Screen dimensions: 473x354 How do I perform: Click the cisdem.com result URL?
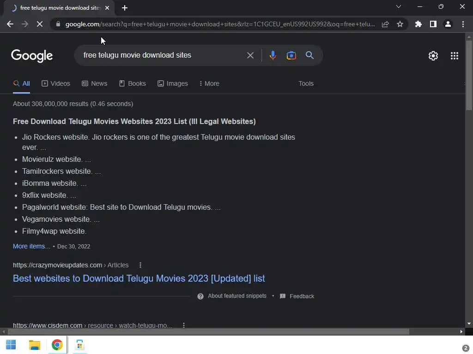click(x=92, y=325)
